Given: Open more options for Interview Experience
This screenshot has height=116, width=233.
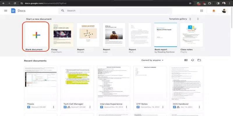Looking at the screenshot, I should [126, 107].
